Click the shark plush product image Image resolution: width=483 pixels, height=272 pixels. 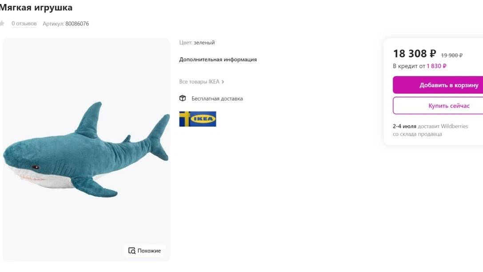click(x=86, y=150)
